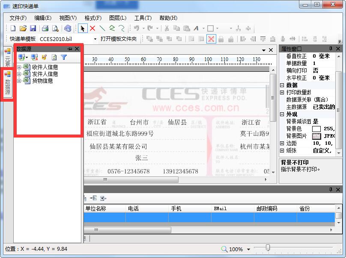
Task: Select the arrow pointer tool
Action: [x=83, y=29]
